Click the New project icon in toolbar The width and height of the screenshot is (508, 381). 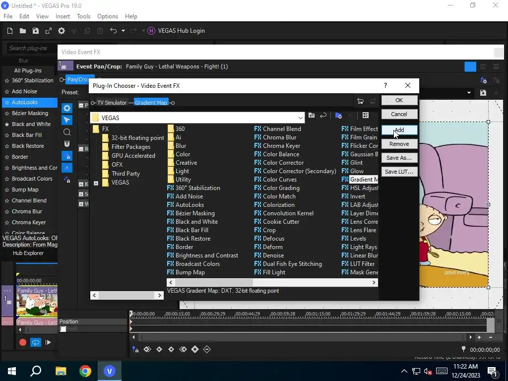click(x=10, y=31)
